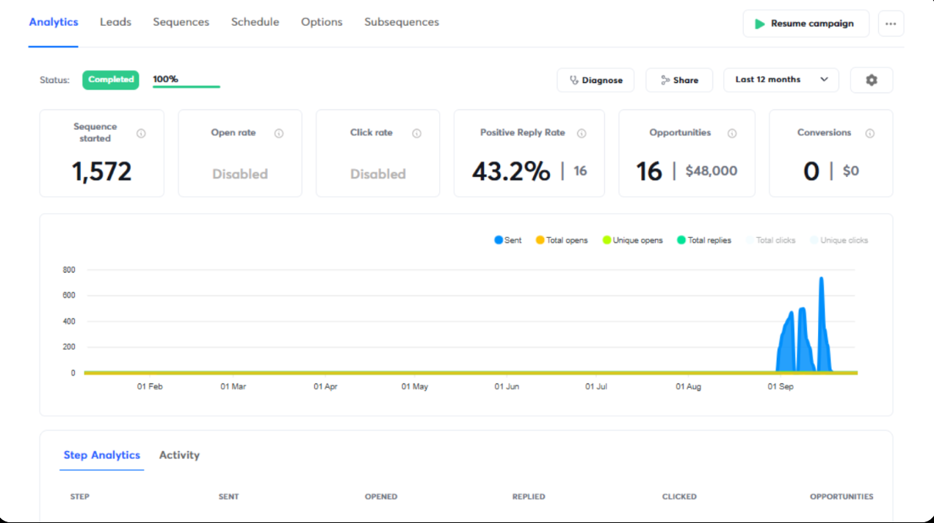Show the Total clicks series in legend

point(771,240)
